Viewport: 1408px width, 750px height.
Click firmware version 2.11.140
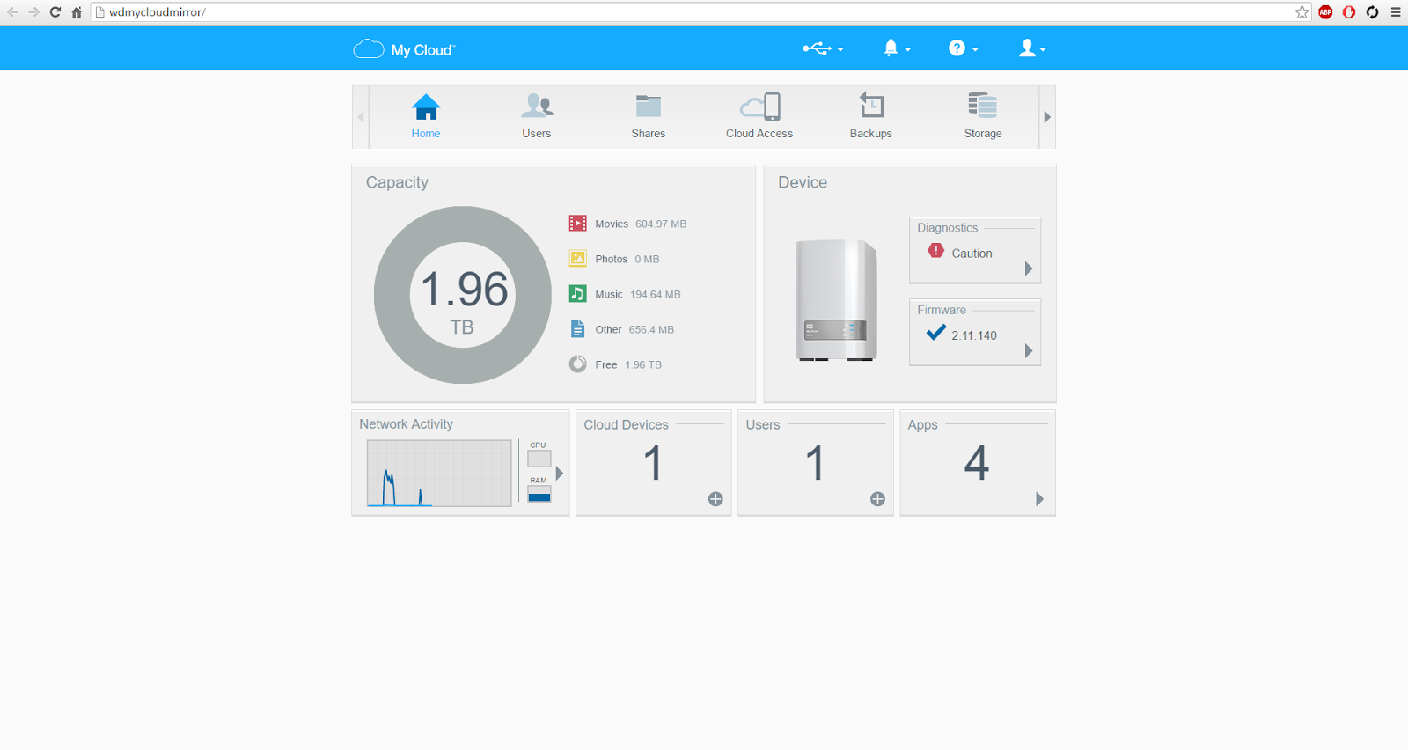coord(974,335)
